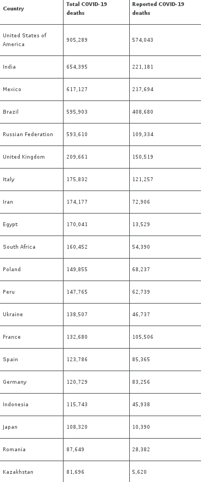Screen dimensions: 201x482
Task: Select Poland's reported deaths 68,237
Action: coord(141,270)
